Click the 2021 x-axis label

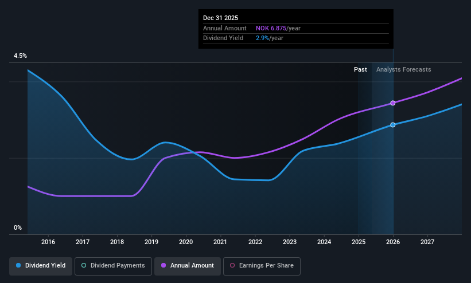point(220,242)
